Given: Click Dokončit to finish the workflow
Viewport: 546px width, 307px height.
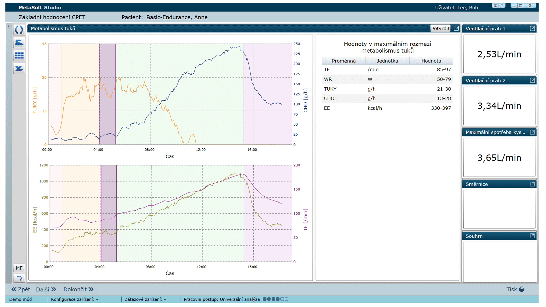Looking at the screenshot, I should click(x=78, y=289).
